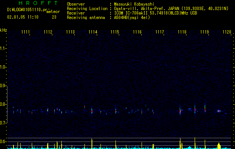Click the 0.9 kHz frequency label
The width and height of the screenshot is (235, 149).
coord(3,86)
